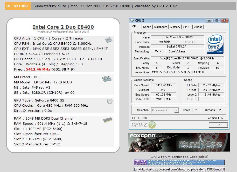The width and height of the screenshot is (237, 172).
Task: Click the Slot 1 Manufacturer : MSC line
Action: pos(37,134)
